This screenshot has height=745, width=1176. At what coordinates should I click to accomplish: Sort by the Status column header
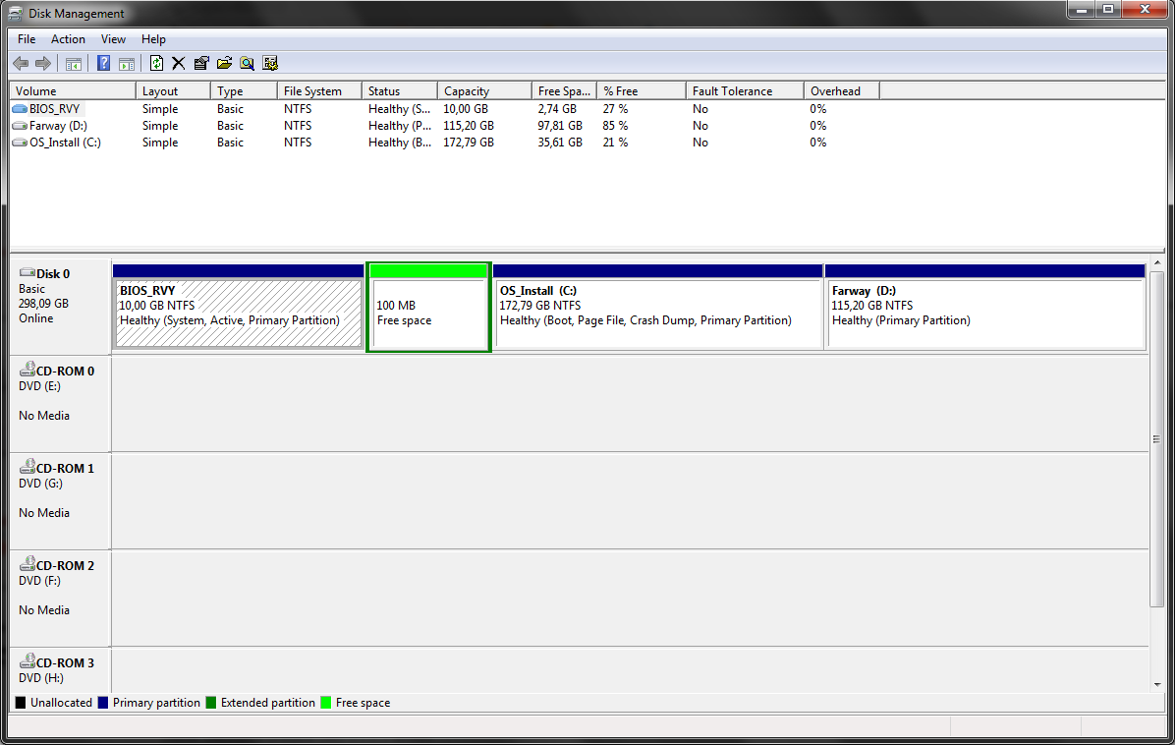tap(400, 90)
